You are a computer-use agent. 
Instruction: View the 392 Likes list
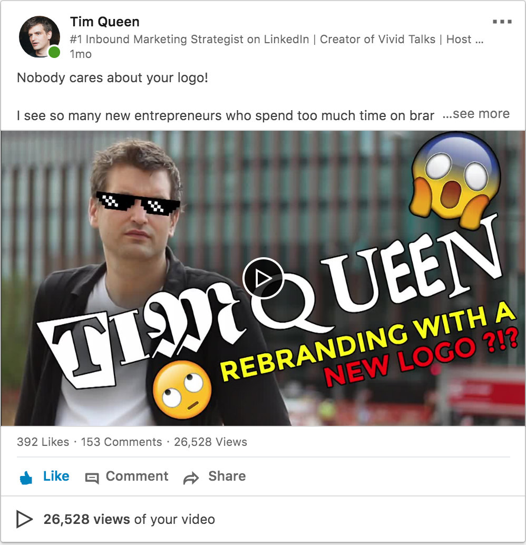pos(43,442)
